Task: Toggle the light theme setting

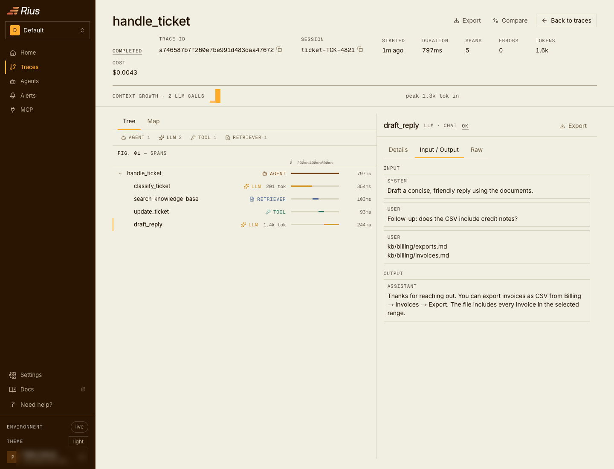Action: [78, 442]
